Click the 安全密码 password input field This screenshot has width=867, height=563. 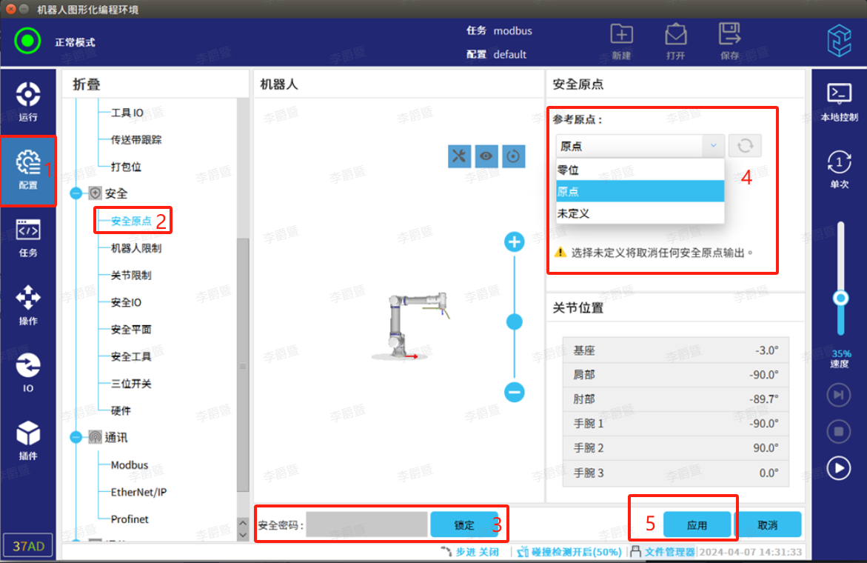point(366,525)
